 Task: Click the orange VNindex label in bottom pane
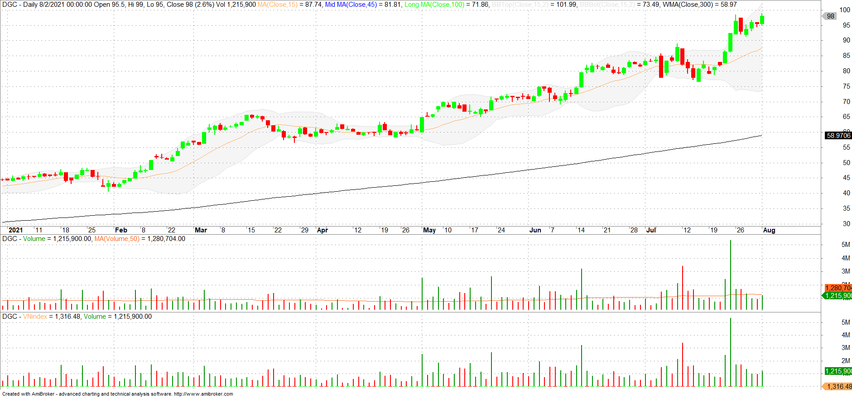(x=35, y=317)
